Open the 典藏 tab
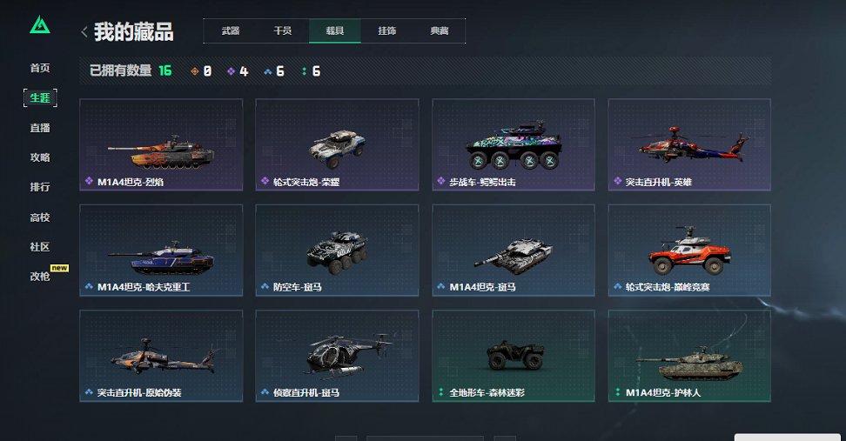The image size is (846, 441). [440, 30]
